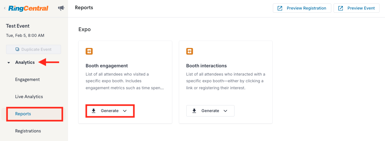Open the Booth interactions Generate dropdown chevron
385x141 pixels.
click(x=225, y=111)
